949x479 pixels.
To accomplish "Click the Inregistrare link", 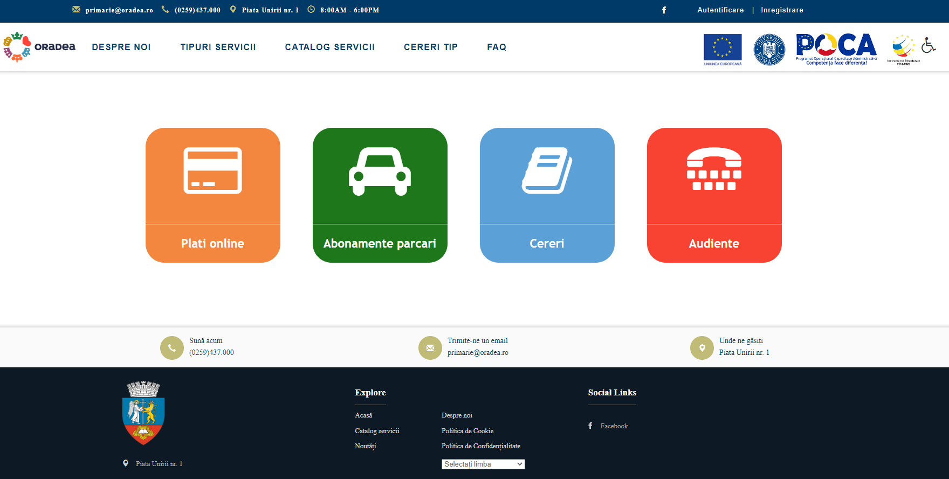I will pos(782,10).
